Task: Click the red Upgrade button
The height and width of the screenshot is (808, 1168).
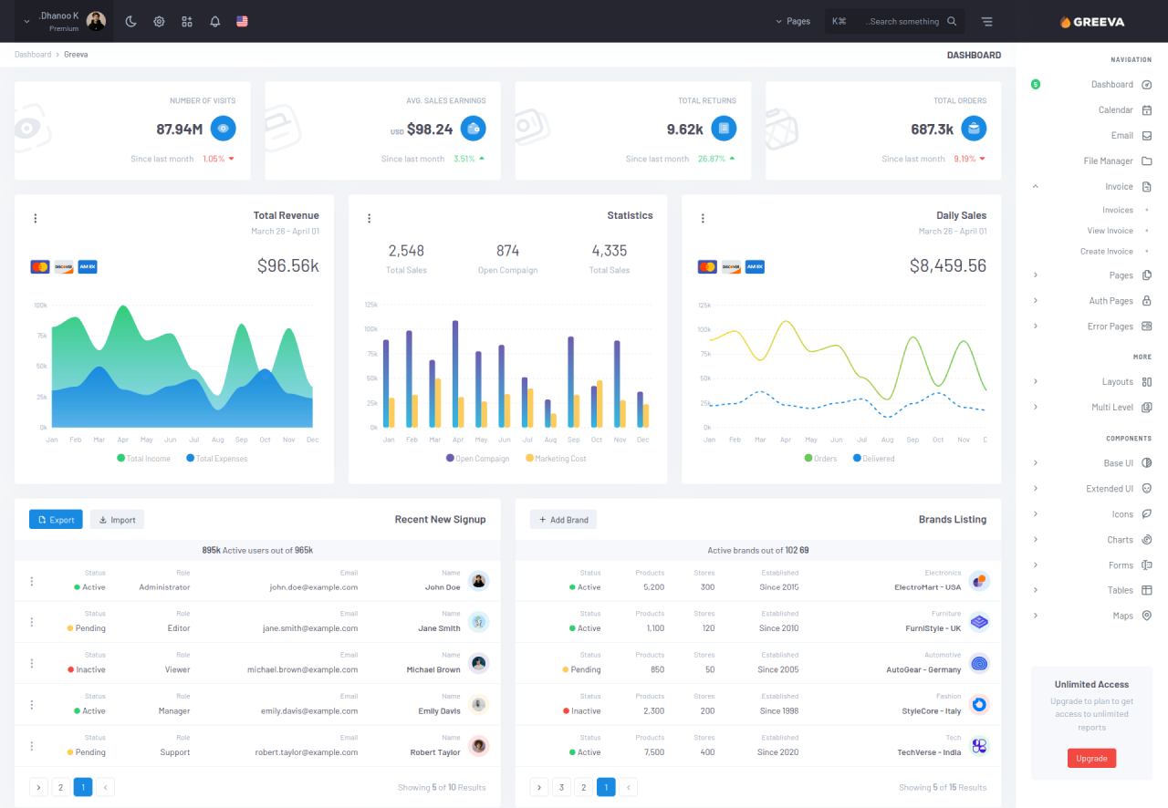Action: point(1091,758)
